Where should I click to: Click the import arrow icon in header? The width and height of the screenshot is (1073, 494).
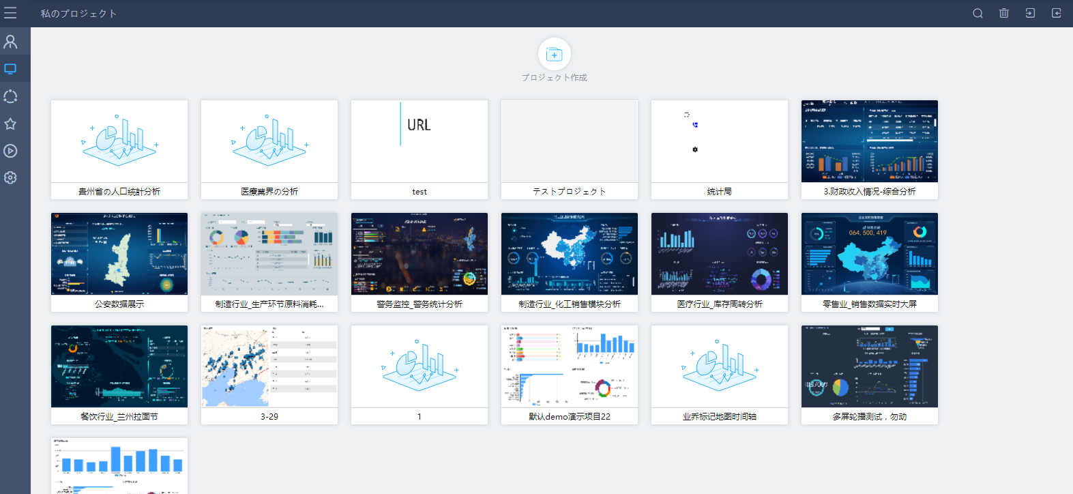pyautogui.click(x=1030, y=13)
